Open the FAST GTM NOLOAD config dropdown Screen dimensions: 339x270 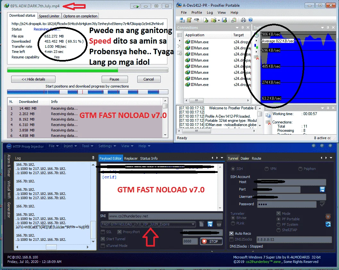pos(148,224)
